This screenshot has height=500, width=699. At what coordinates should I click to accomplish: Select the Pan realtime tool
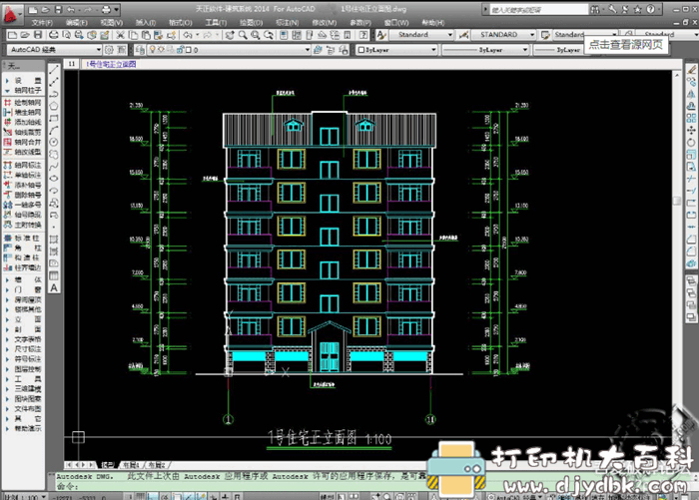[230, 35]
